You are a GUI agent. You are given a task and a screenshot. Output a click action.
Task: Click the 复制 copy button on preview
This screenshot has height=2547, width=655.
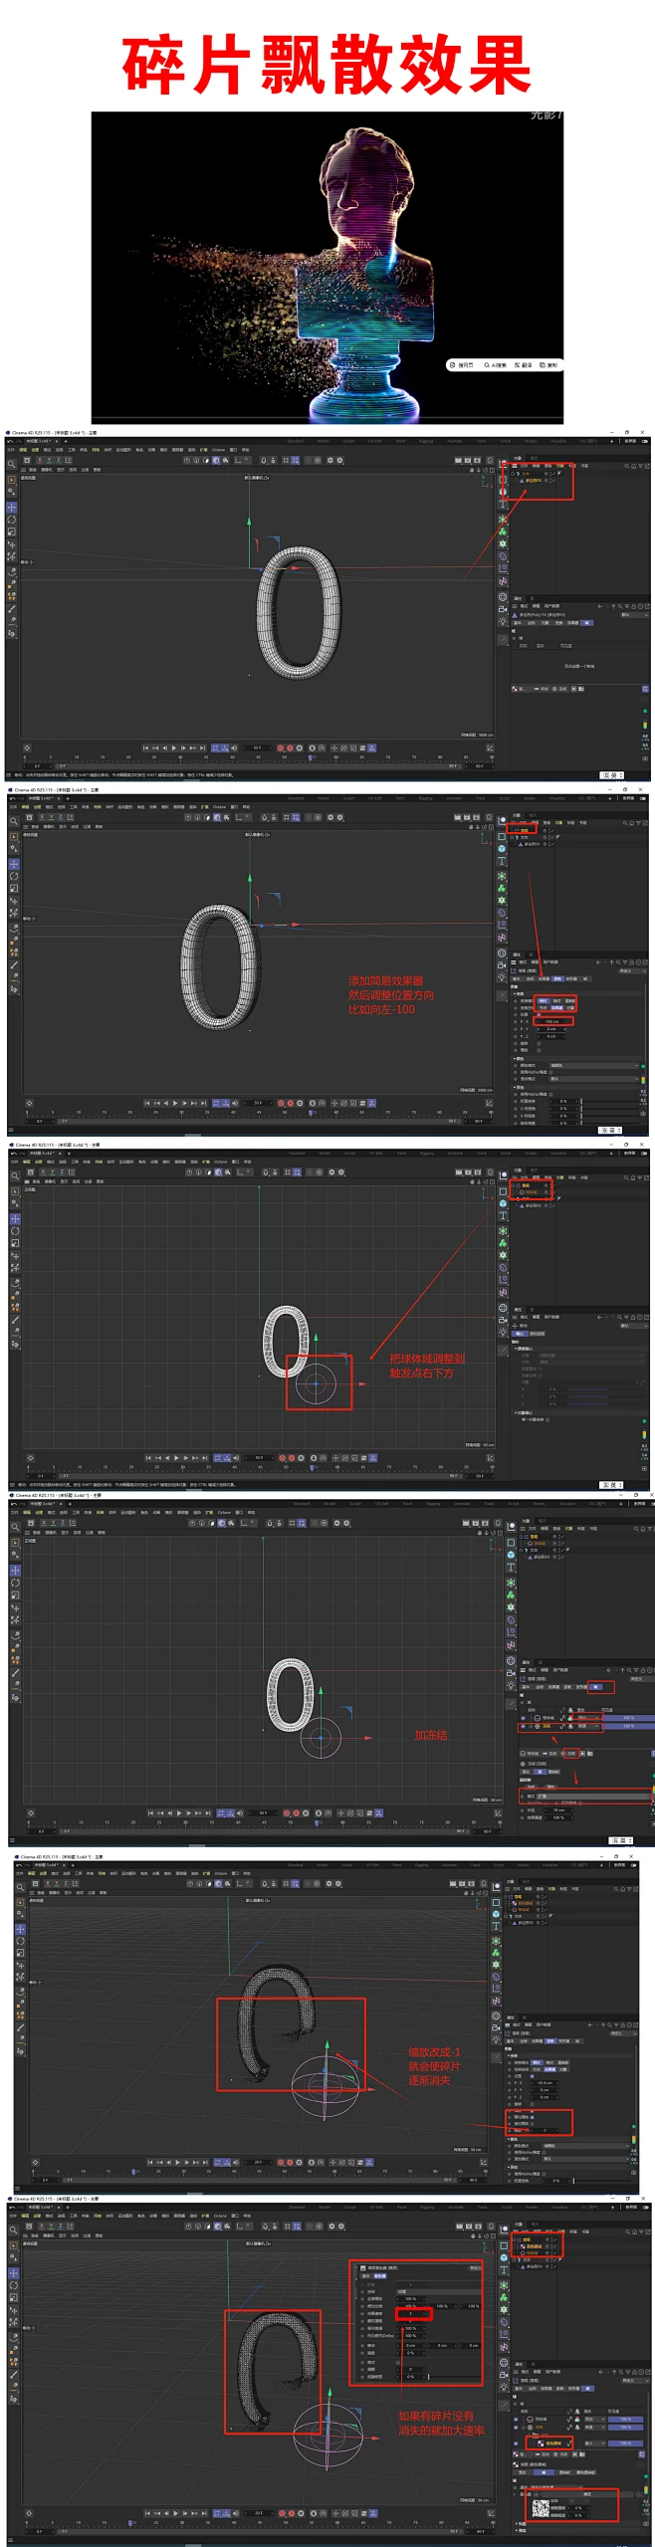click(x=549, y=365)
